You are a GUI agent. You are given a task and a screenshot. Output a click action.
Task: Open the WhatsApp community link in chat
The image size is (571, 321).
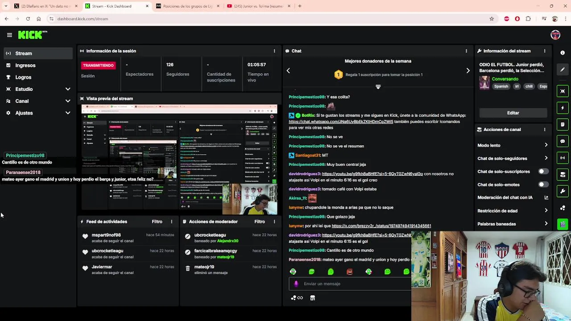click(341, 122)
